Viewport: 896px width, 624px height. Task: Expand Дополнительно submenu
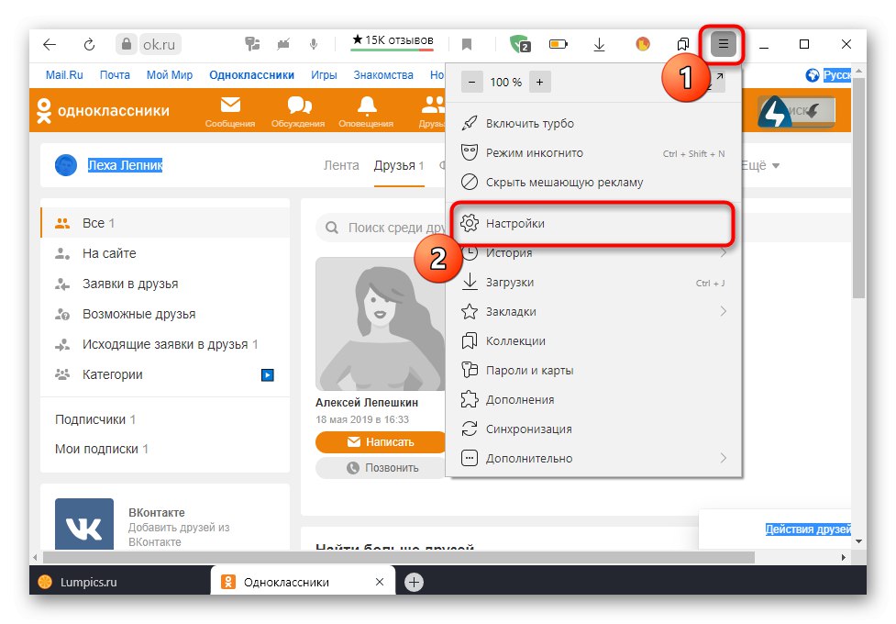point(593,458)
